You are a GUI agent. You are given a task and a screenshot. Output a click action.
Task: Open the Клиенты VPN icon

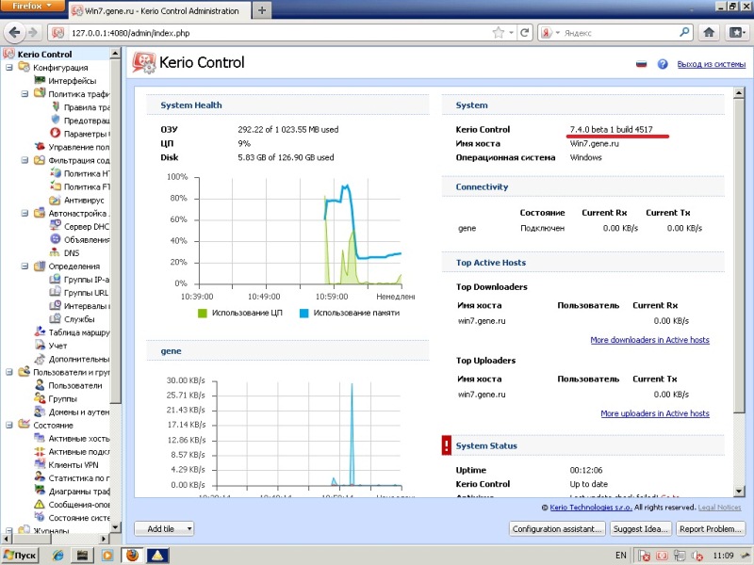40,464
